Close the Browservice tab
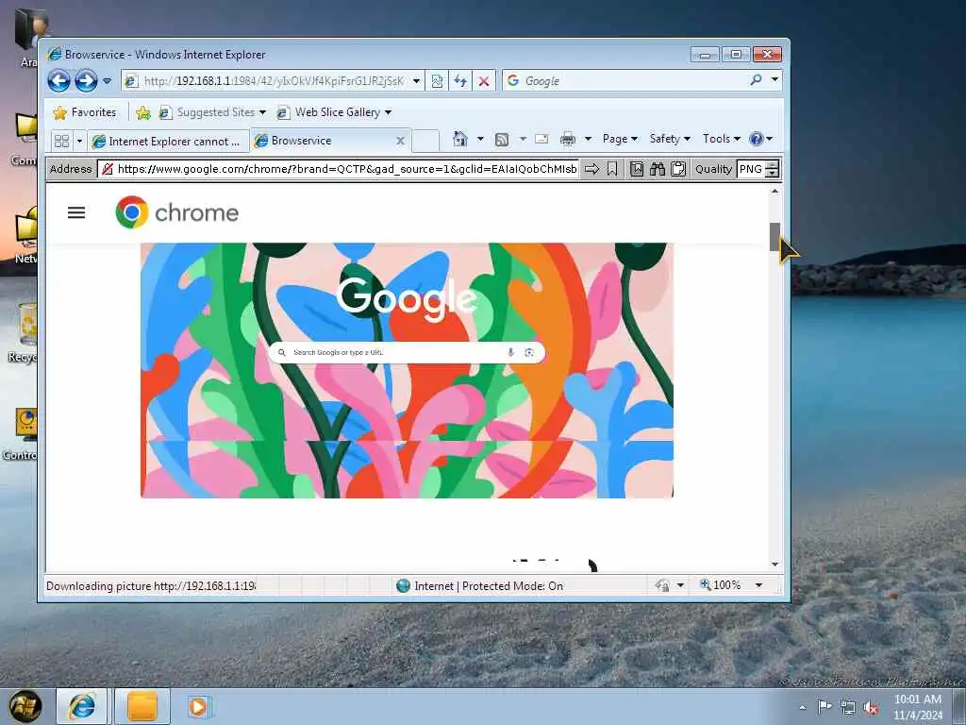The width and height of the screenshot is (966, 725). pyautogui.click(x=400, y=141)
